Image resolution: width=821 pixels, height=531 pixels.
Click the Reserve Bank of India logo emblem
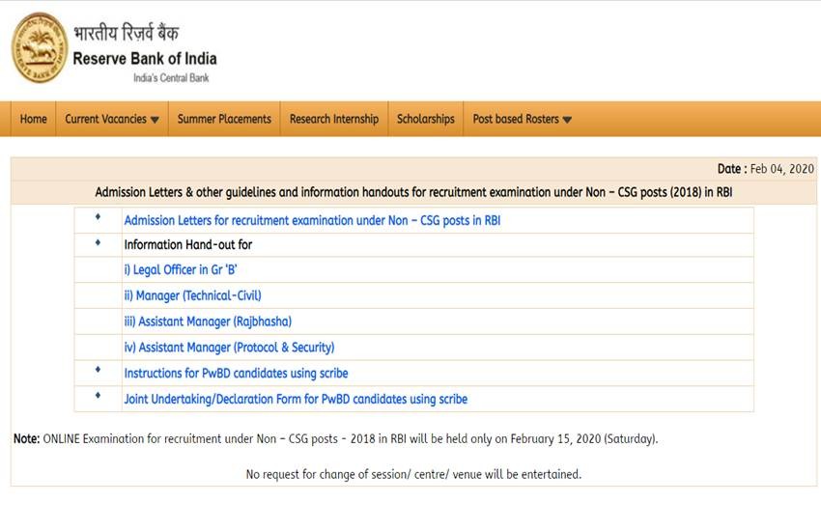[x=39, y=47]
